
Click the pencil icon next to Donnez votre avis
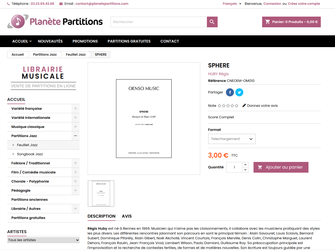click(244, 105)
